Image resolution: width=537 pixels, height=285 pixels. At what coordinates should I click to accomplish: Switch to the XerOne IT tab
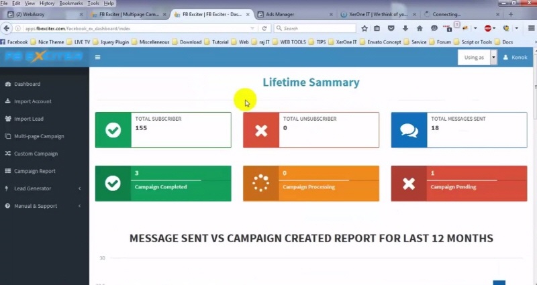pos(379,14)
